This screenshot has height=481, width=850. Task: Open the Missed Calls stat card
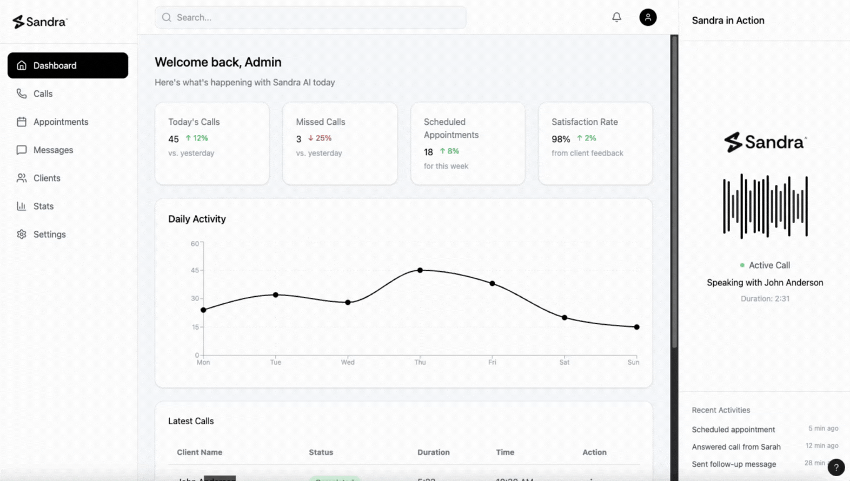[x=340, y=143]
